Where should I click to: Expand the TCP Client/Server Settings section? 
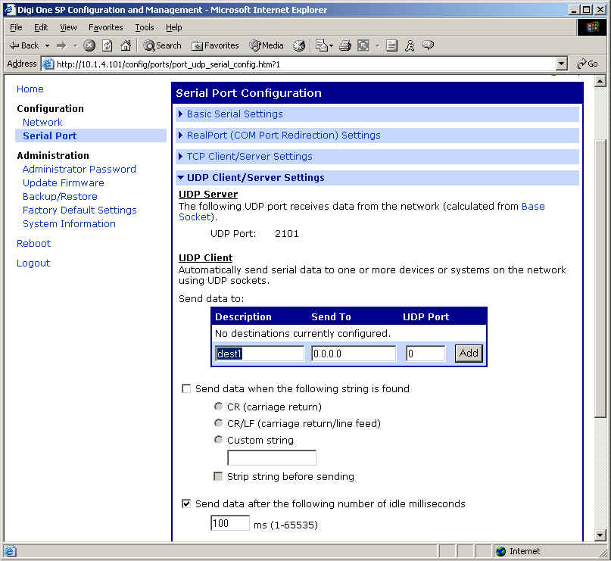249,157
